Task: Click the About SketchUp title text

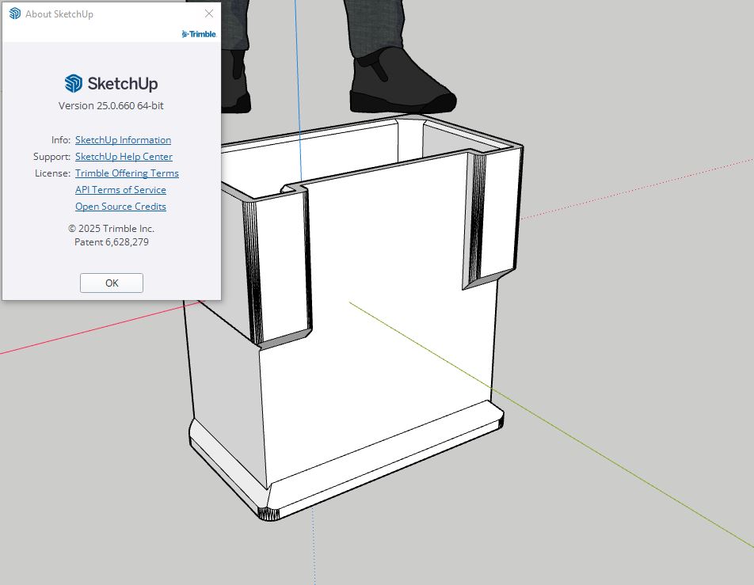Action: [x=59, y=14]
